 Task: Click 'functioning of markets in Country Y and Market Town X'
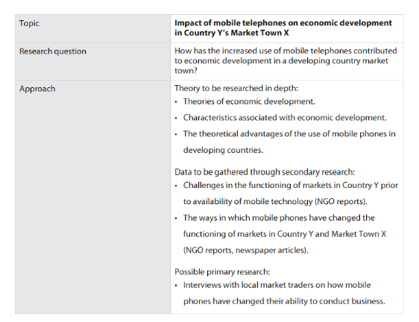[285, 234]
